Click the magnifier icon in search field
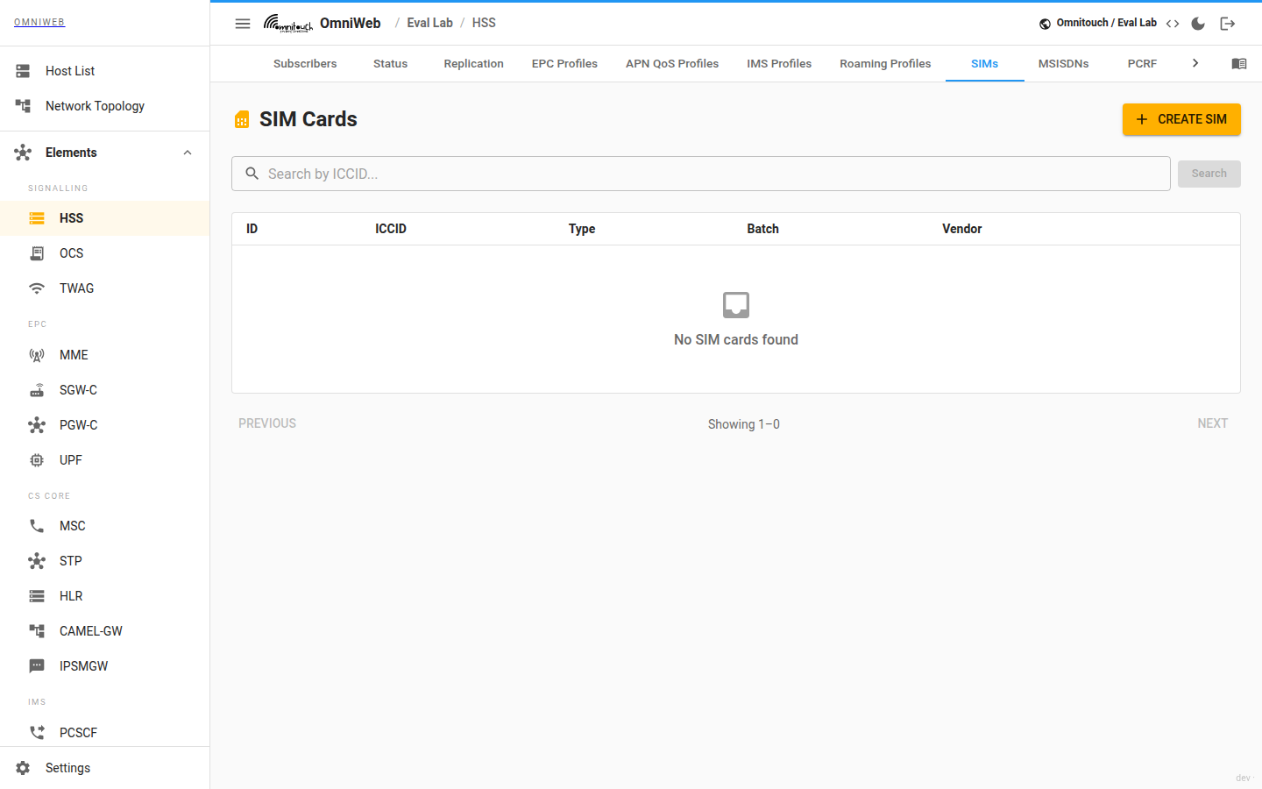 coord(252,174)
